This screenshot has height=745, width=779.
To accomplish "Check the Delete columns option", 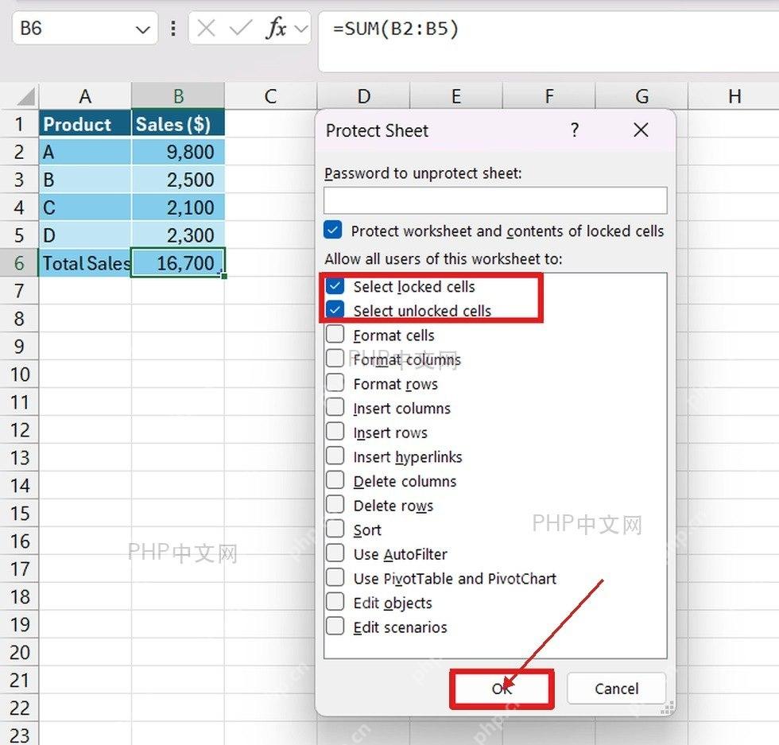I will tap(335, 480).
